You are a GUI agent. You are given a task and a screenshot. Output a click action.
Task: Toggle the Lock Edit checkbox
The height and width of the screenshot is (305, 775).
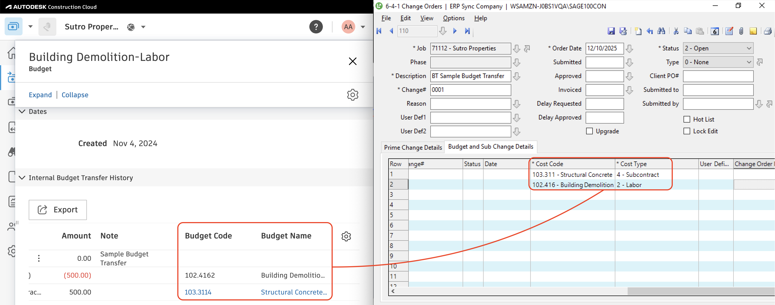click(687, 131)
